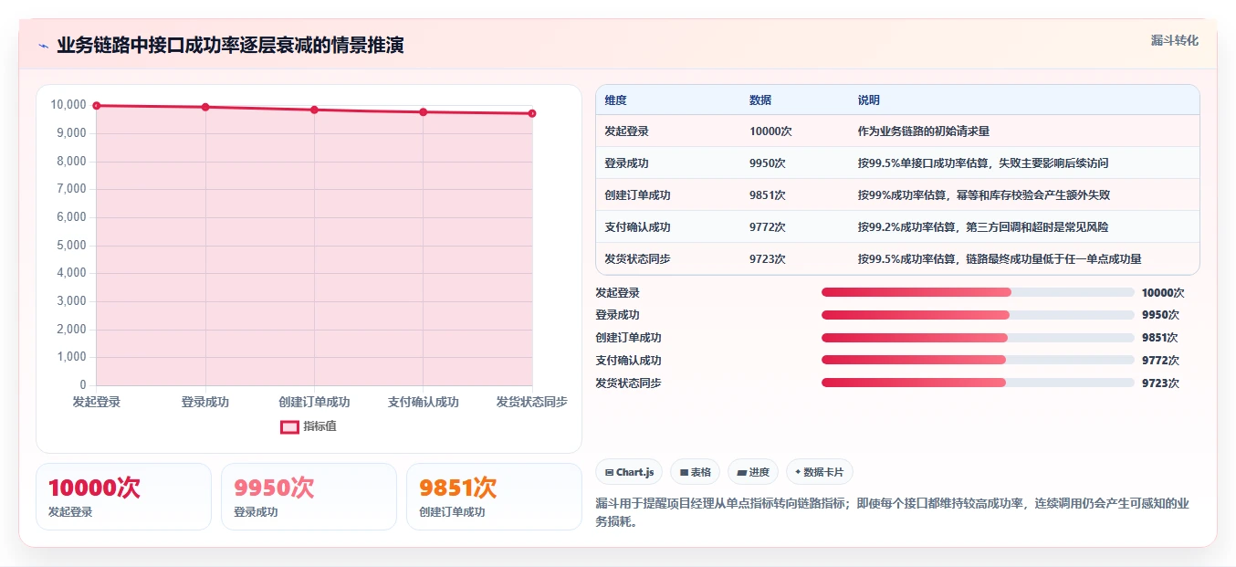Click the 数据 column header
1236x567 pixels.
[x=760, y=100]
